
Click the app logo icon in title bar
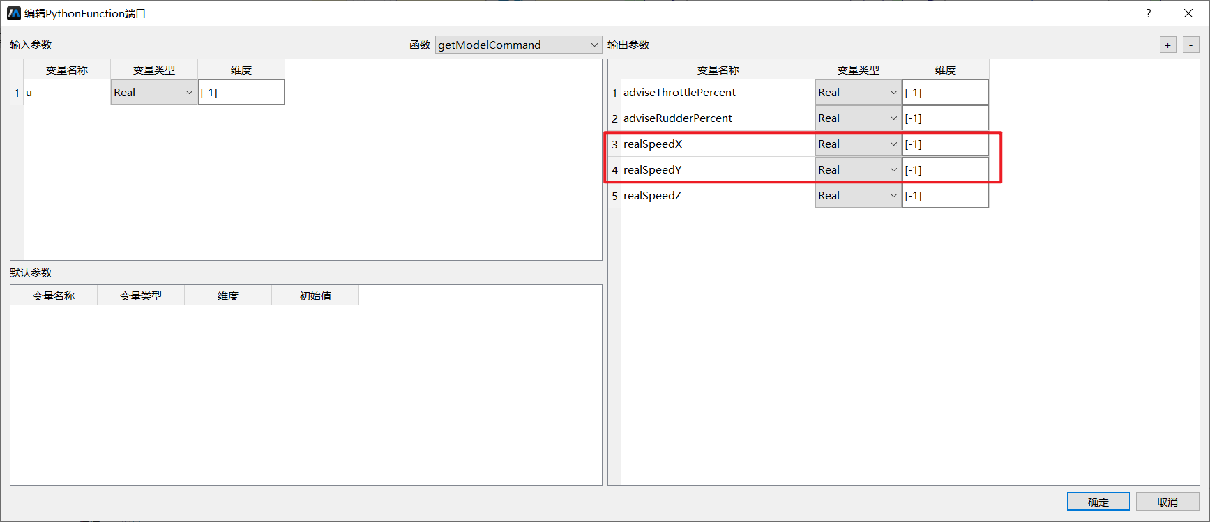tap(14, 13)
